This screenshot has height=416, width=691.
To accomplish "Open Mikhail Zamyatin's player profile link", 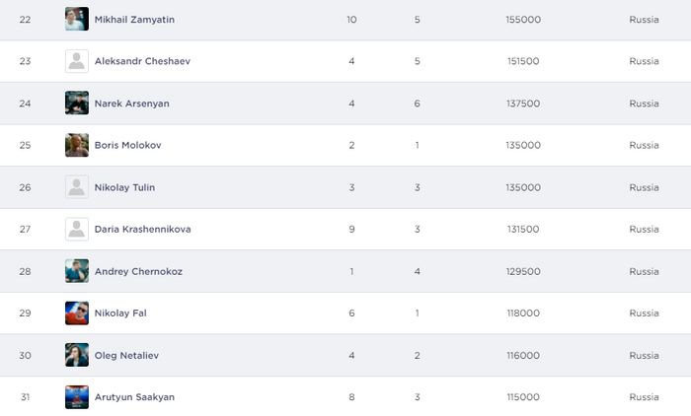I will (134, 20).
